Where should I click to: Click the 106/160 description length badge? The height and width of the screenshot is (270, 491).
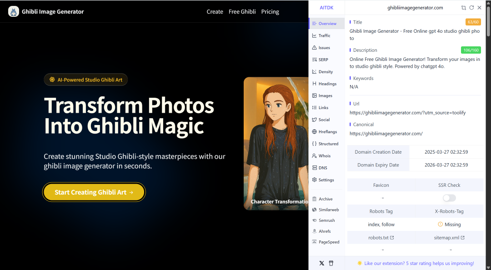coord(471,50)
